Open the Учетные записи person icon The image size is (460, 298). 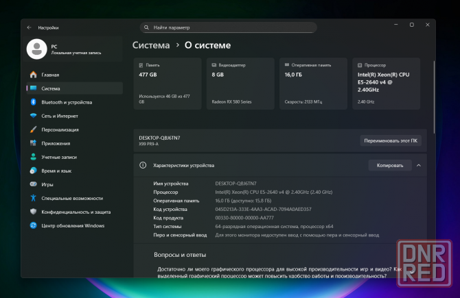click(x=33, y=157)
